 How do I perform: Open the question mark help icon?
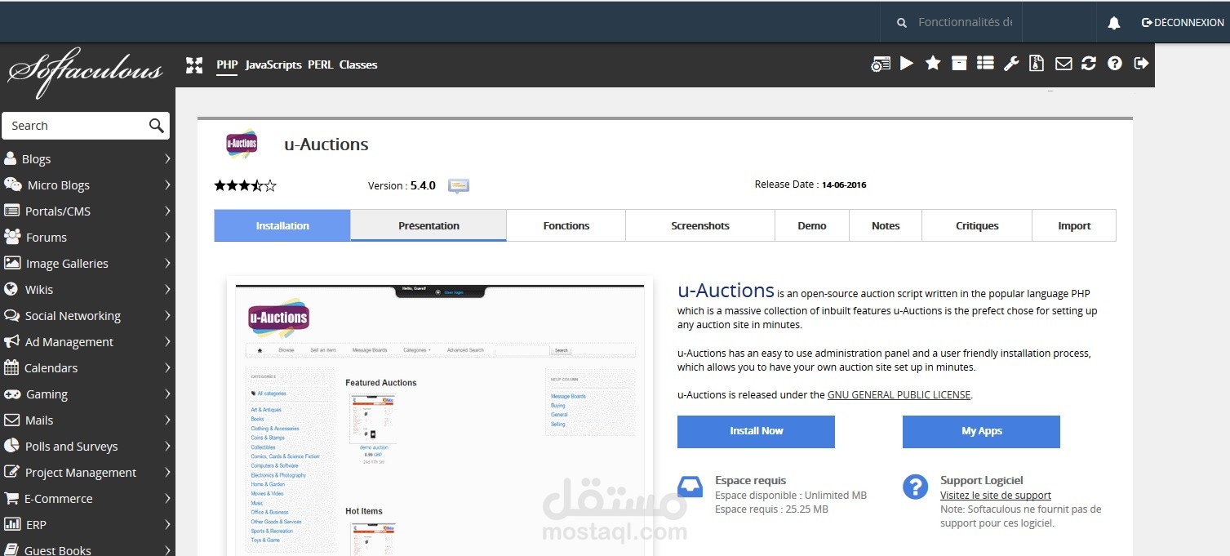pos(1115,63)
